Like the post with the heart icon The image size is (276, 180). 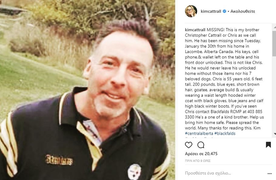coord(188,145)
